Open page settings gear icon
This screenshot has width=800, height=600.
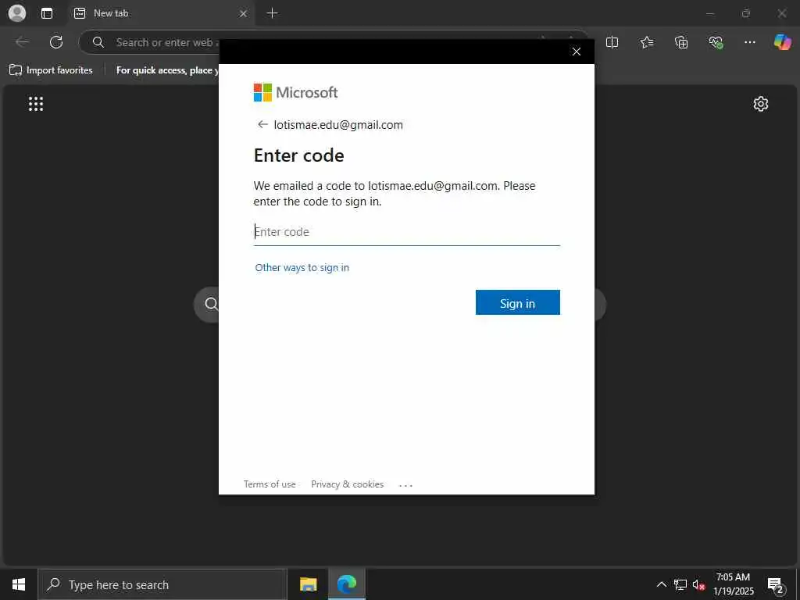(760, 104)
